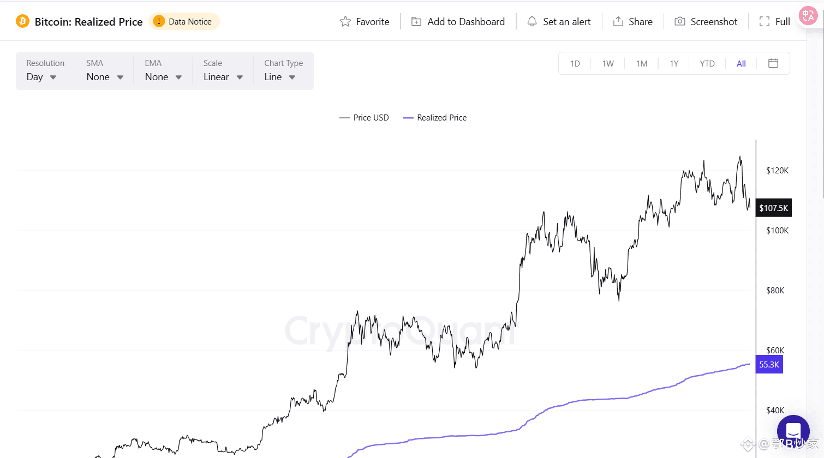824x458 pixels.
Task: Switch to the YTD time range
Action: [707, 64]
